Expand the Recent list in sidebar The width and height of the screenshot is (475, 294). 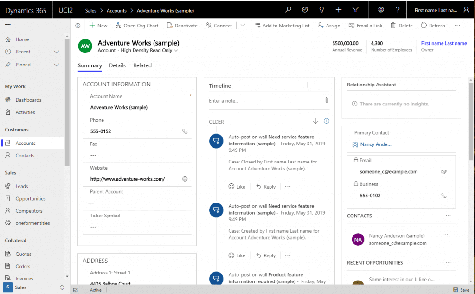point(57,52)
